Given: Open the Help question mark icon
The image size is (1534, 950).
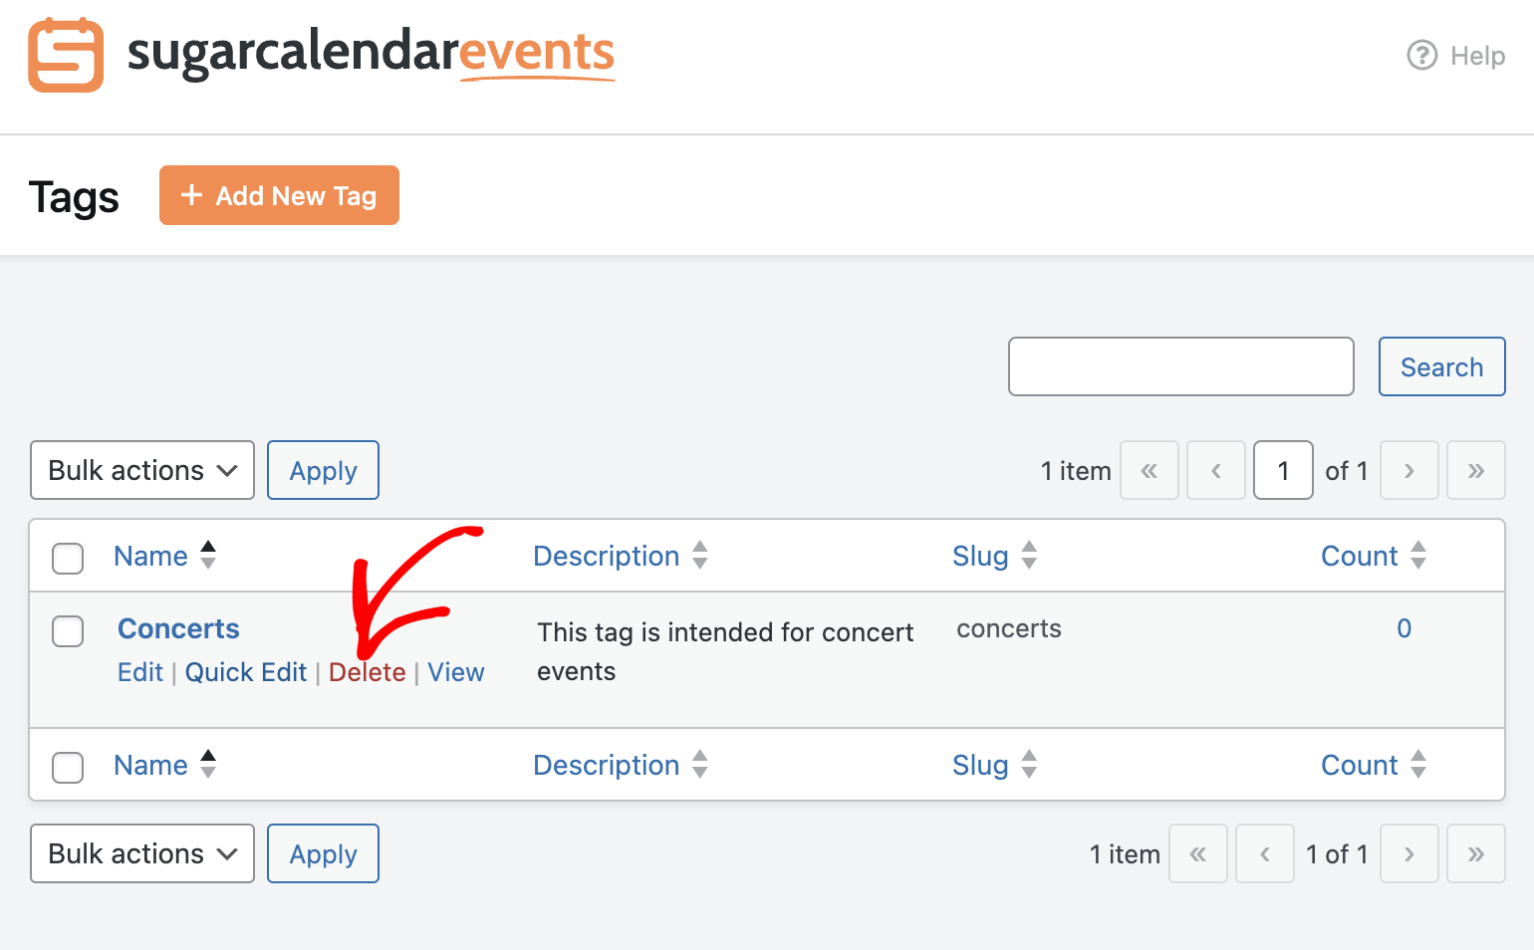Looking at the screenshot, I should [1421, 55].
